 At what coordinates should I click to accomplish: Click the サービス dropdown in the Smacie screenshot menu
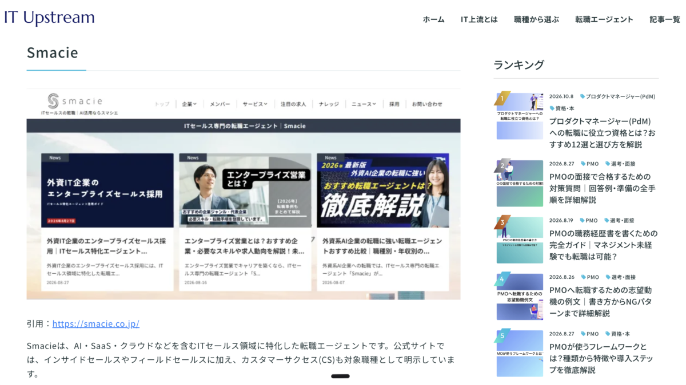tap(255, 104)
